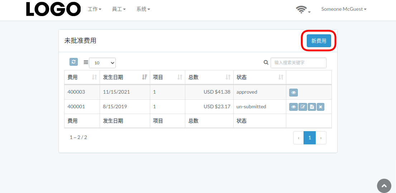View expense 400001 via eye icon
Image resolution: width=396 pixels, height=193 pixels.
click(x=294, y=107)
